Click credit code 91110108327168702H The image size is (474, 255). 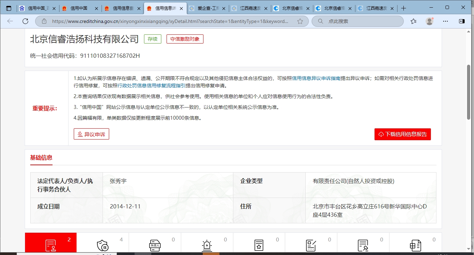[110, 56]
